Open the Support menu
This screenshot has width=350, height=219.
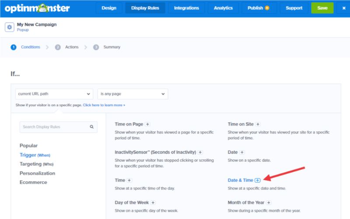click(294, 8)
